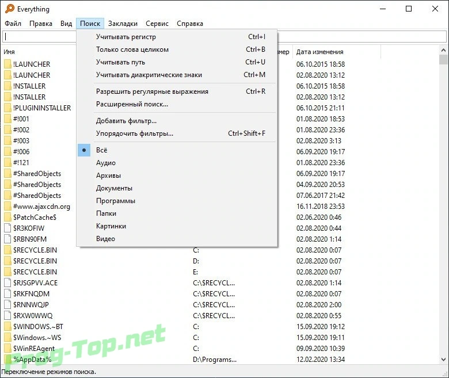Click file icon of $RKFNQDM
Viewport: 449px width, 378px height.
coord(7,293)
